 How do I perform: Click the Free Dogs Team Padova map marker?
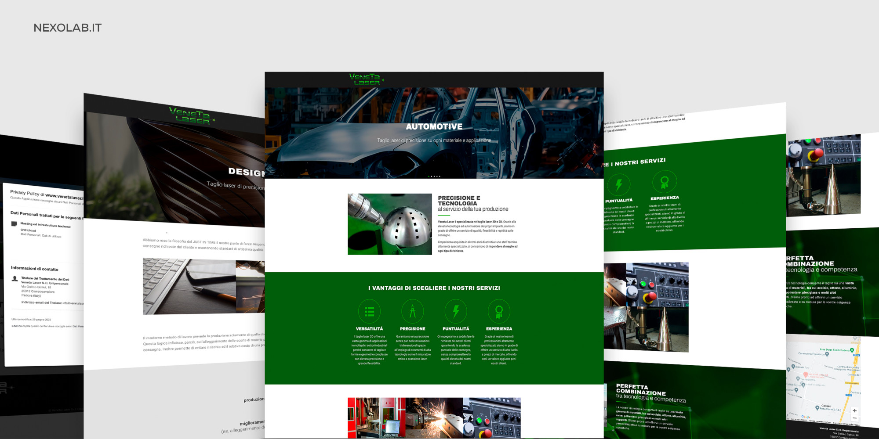point(852,350)
